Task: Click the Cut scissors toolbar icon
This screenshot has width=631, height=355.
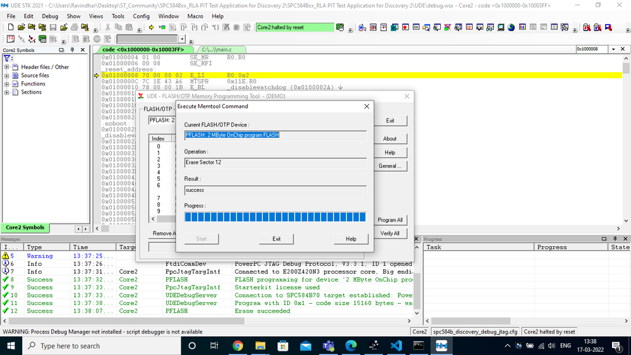Action: pos(107,27)
